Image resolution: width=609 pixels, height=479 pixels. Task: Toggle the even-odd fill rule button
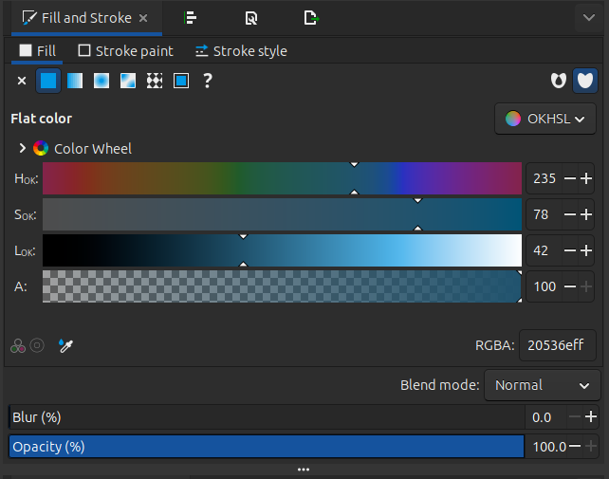point(559,82)
